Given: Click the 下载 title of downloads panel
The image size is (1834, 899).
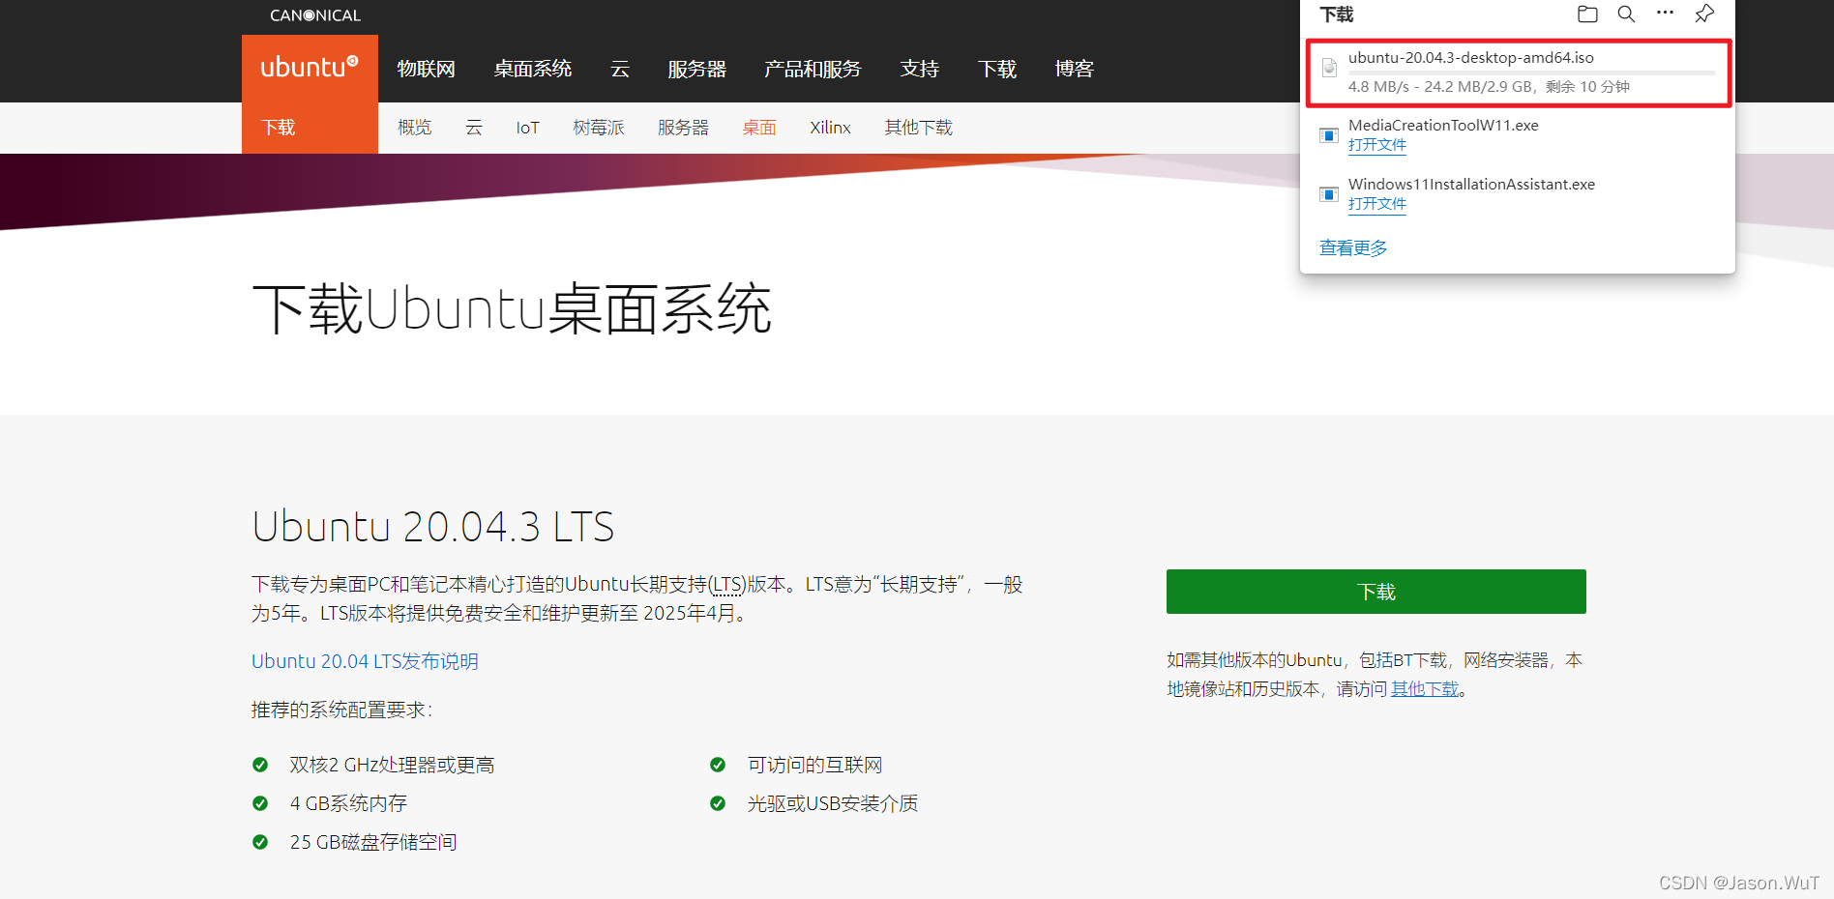Looking at the screenshot, I should (x=1337, y=14).
